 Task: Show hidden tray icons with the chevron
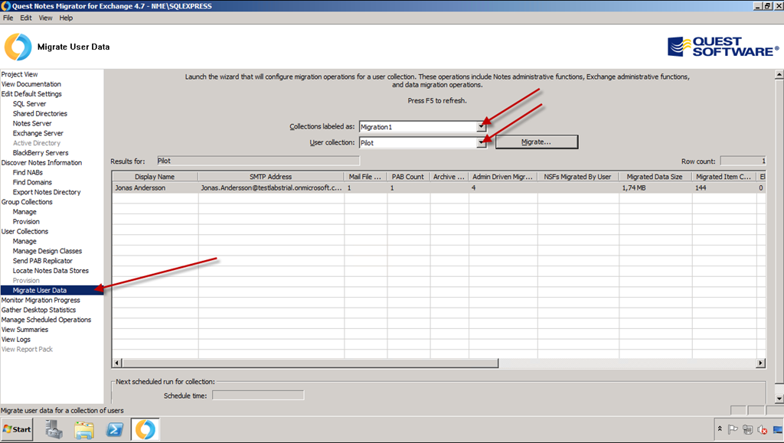click(x=720, y=429)
